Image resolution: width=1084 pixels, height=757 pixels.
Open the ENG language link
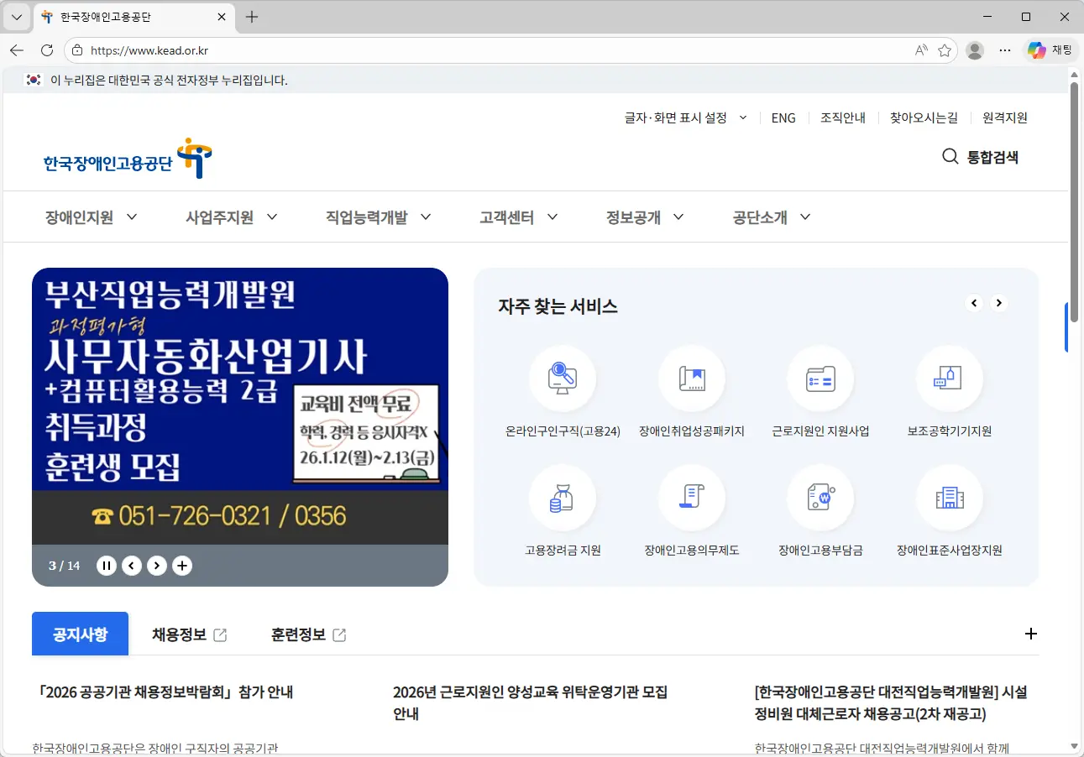(783, 117)
